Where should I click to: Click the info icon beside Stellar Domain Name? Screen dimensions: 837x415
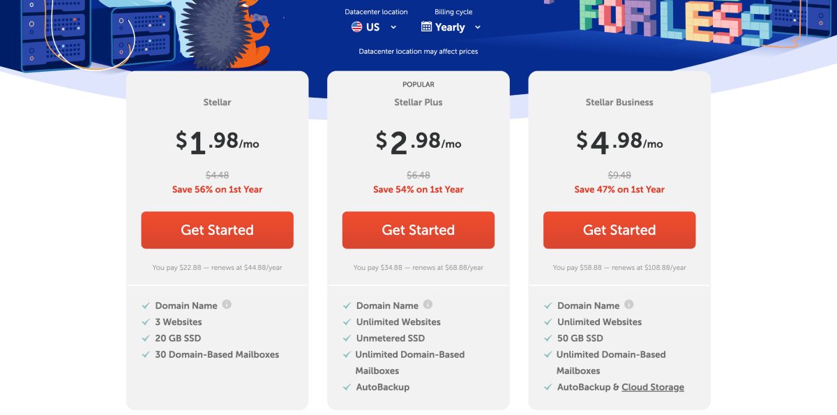click(227, 305)
